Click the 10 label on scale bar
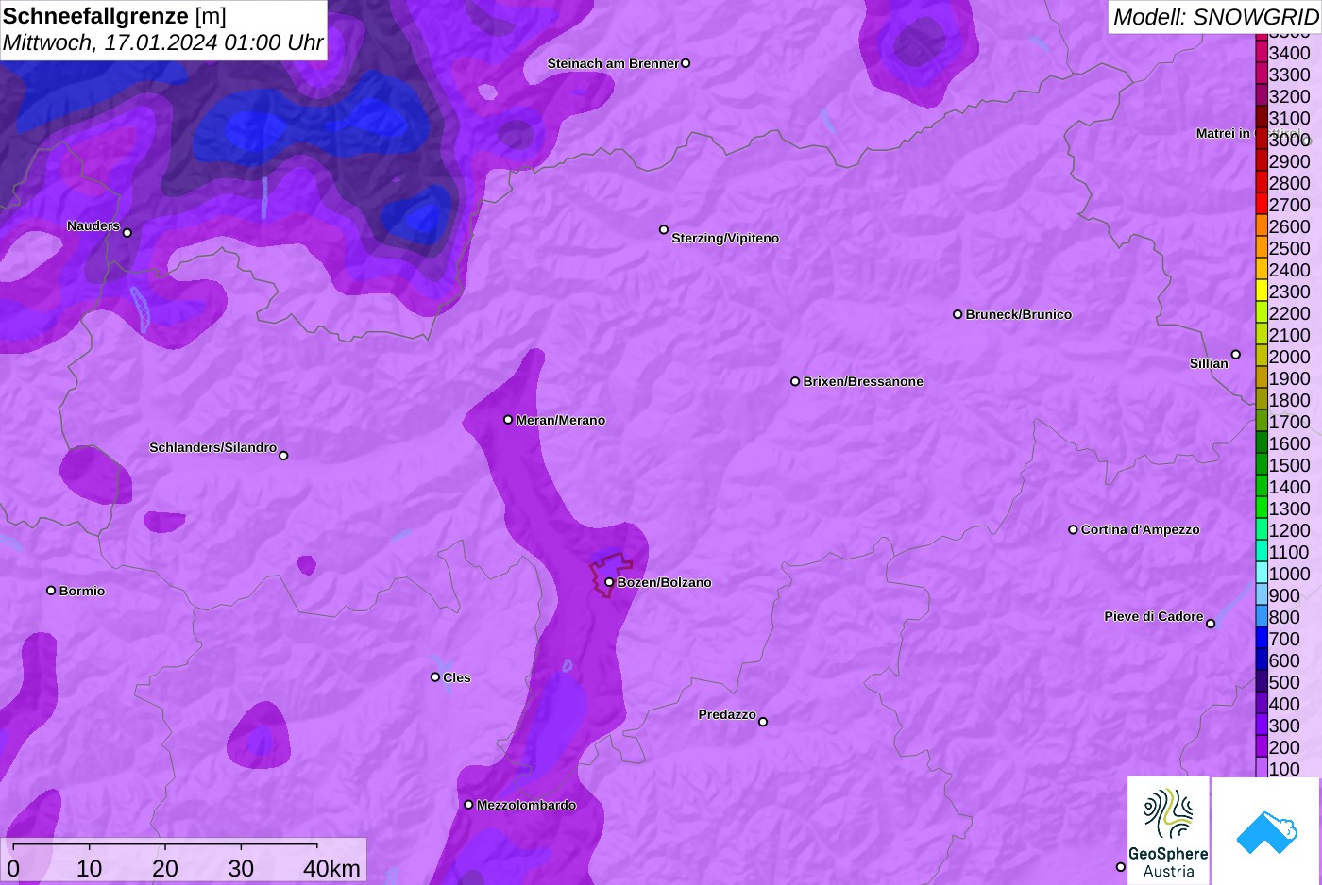This screenshot has width=1322, height=885. click(90, 868)
